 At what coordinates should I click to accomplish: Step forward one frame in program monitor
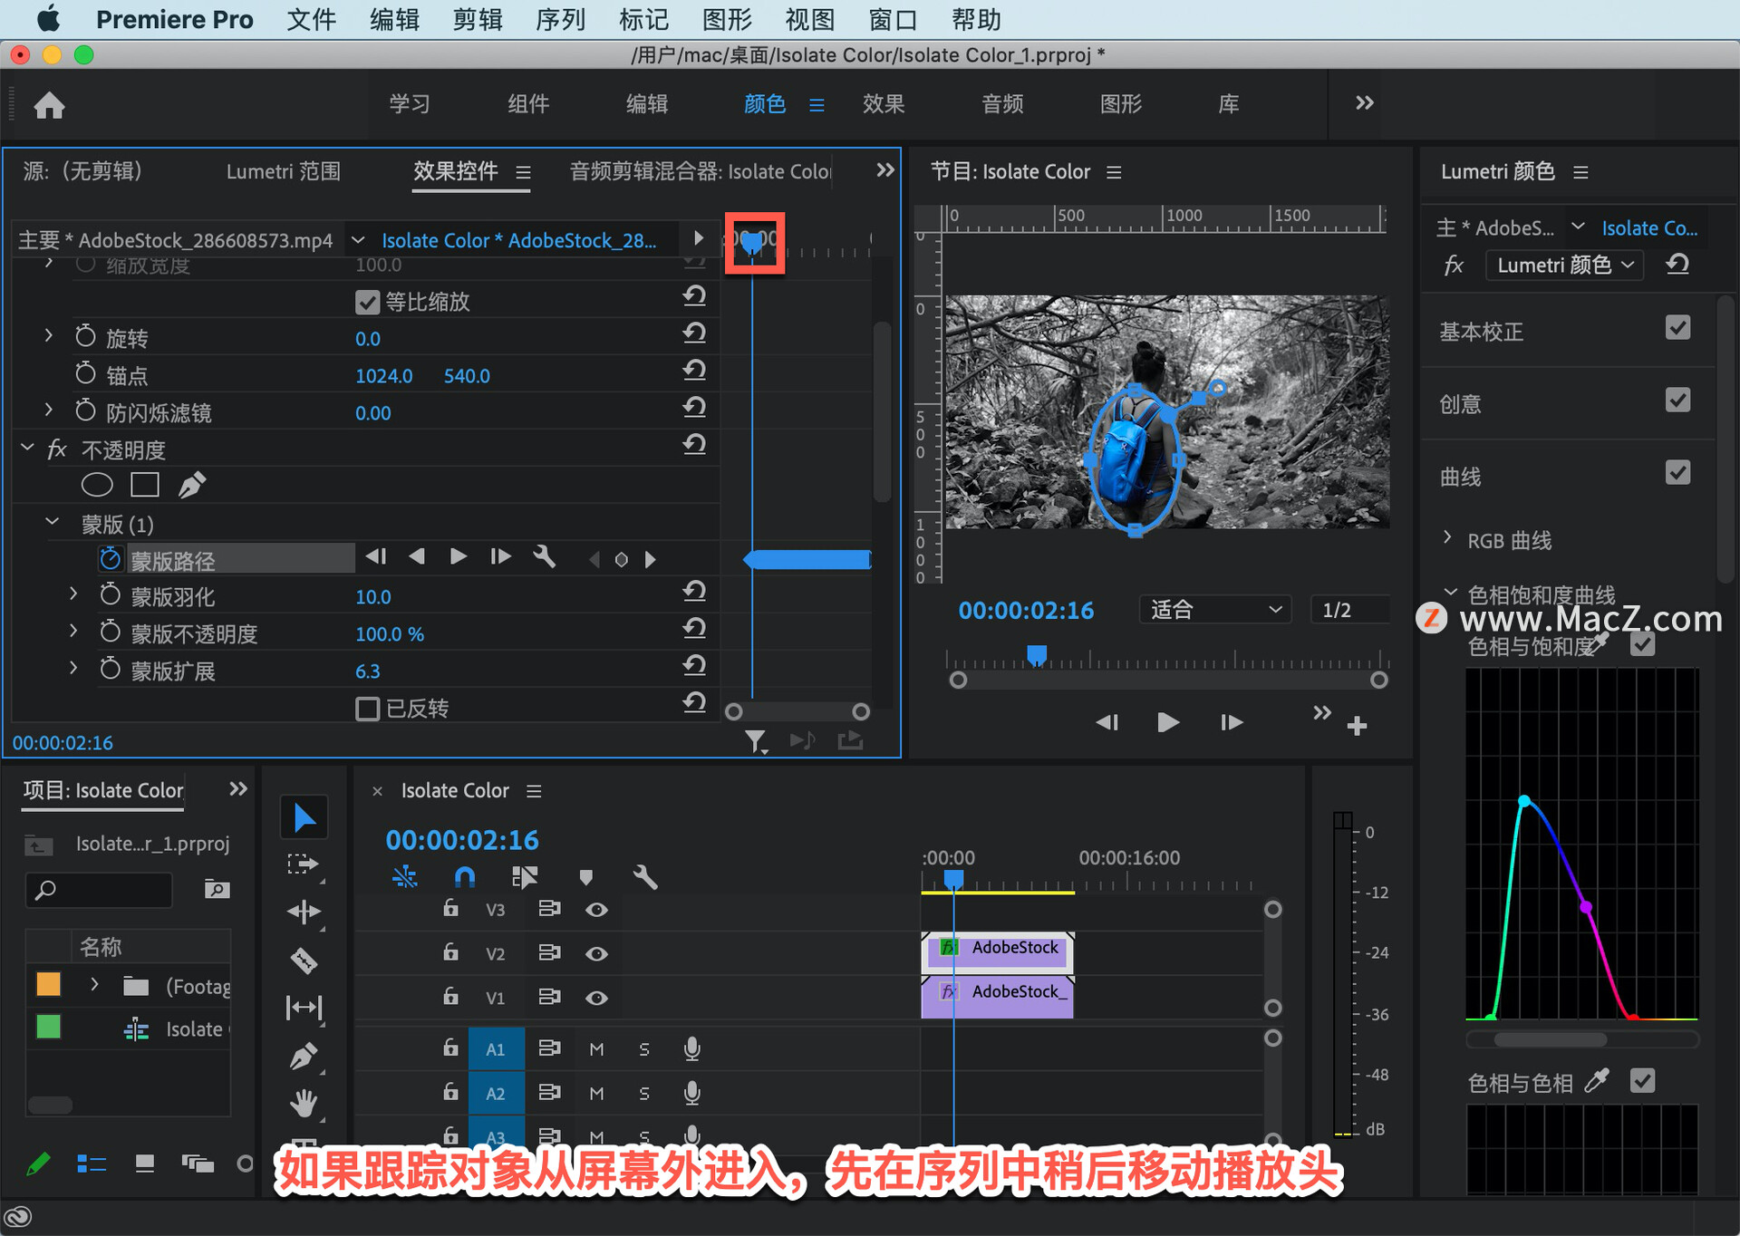pyautogui.click(x=1232, y=722)
